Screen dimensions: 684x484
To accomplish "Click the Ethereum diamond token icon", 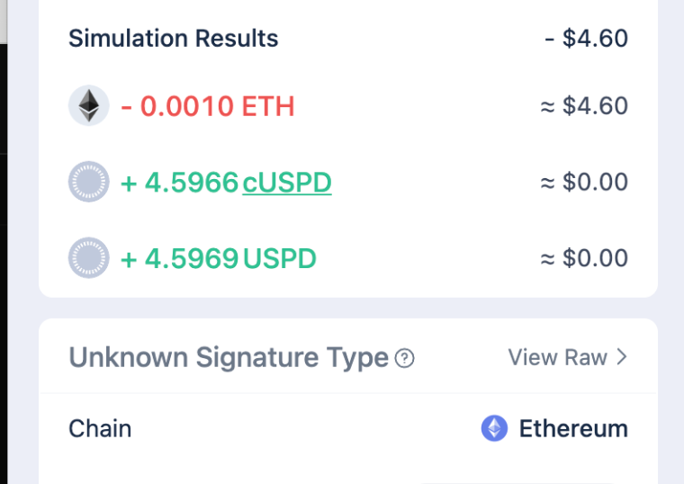I will 88,106.
